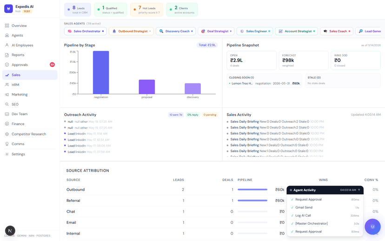Open the 2 Clients stat card
The width and height of the screenshot is (385, 241).
(182, 10)
